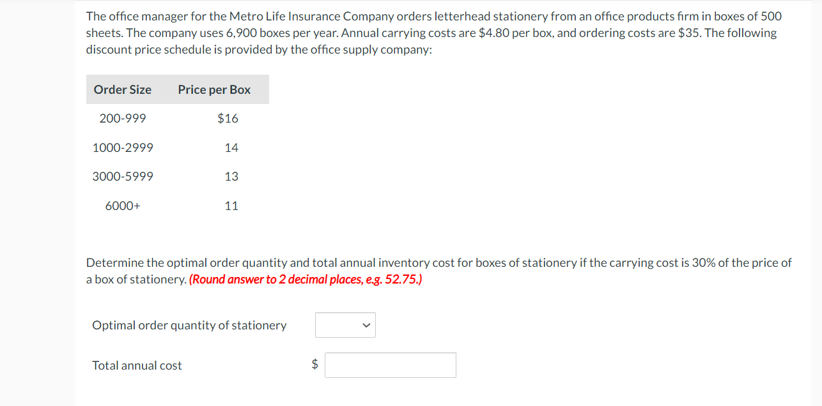This screenshot has height=406, width=822.
Task: Select the 3000-5999 order size cell
Action: [123, 176]
